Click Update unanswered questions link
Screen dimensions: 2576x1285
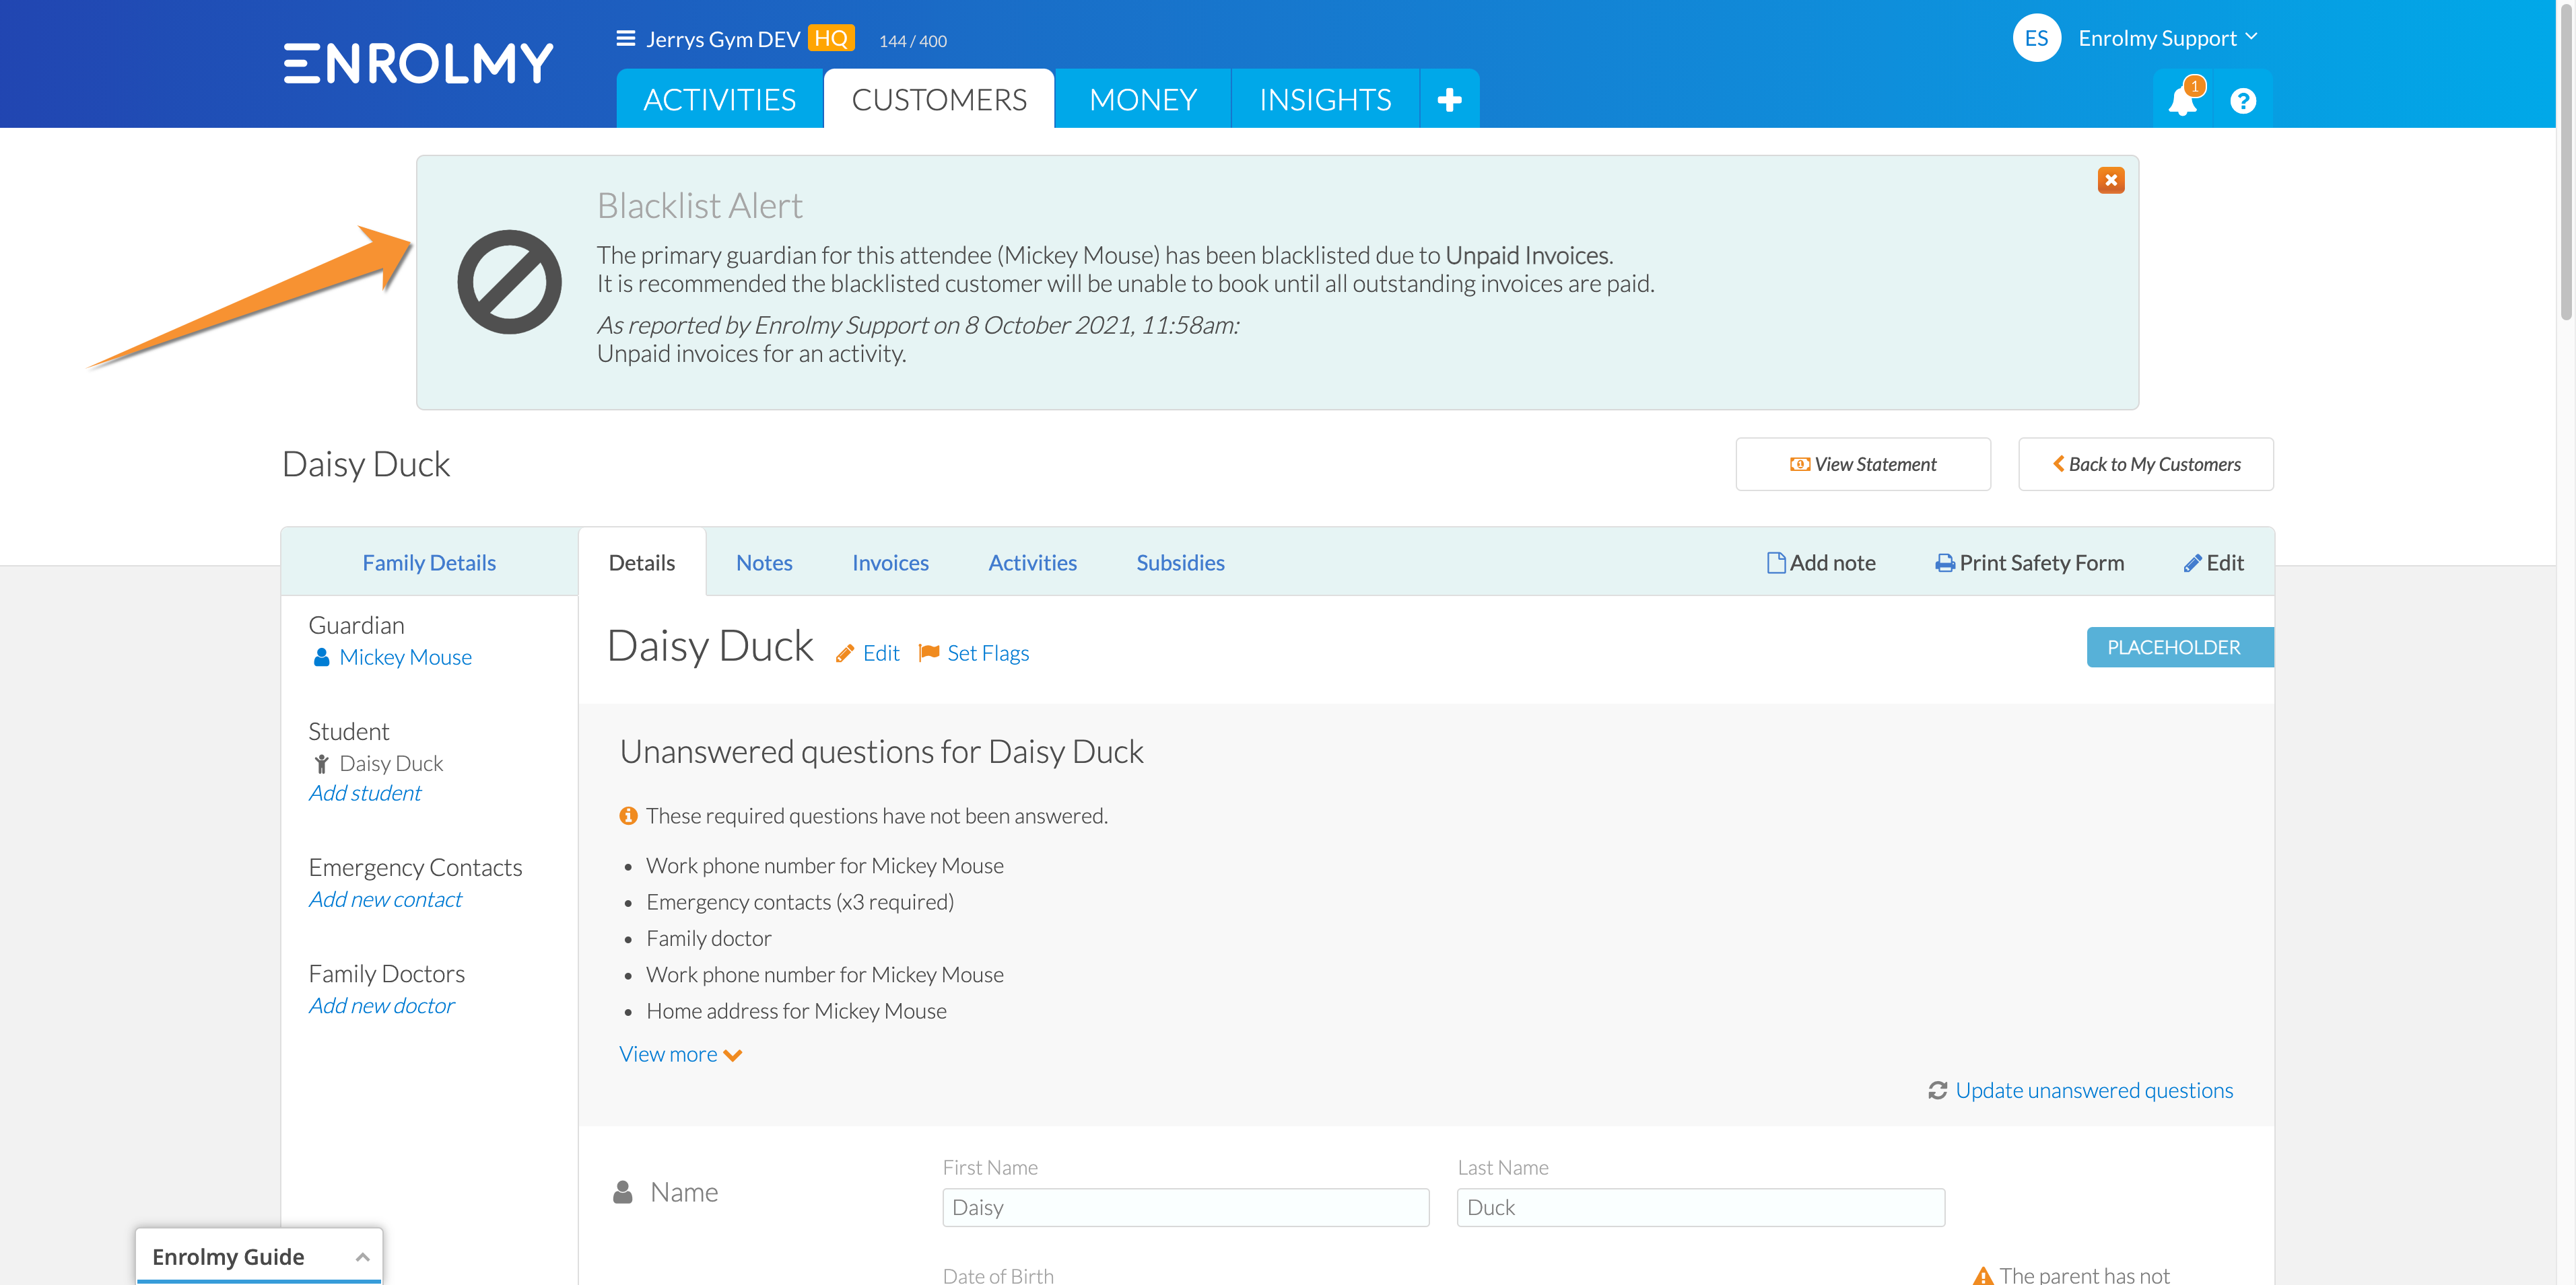tap(2094, 1090)
